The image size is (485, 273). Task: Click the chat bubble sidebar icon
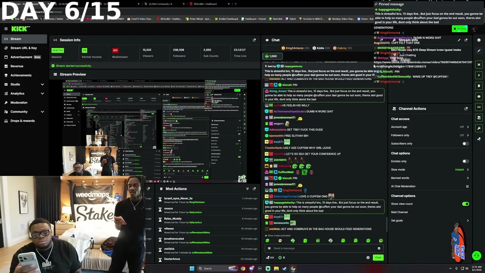pyautogui.click(x=479, y=96)
